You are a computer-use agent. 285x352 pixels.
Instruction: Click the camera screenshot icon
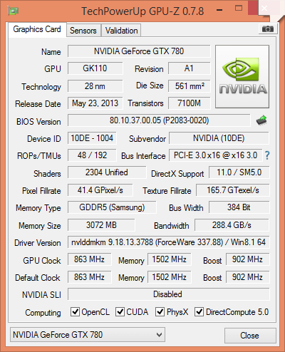(268, 29)
